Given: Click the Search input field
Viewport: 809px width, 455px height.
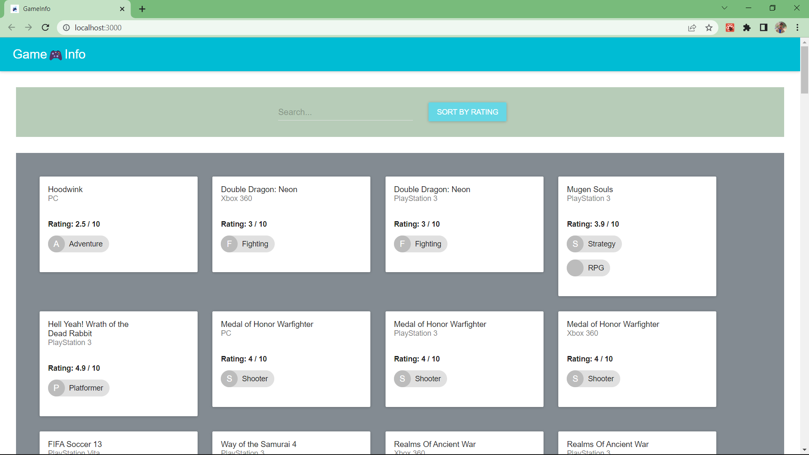Looking at the screenshot, I should click(345, 112).
